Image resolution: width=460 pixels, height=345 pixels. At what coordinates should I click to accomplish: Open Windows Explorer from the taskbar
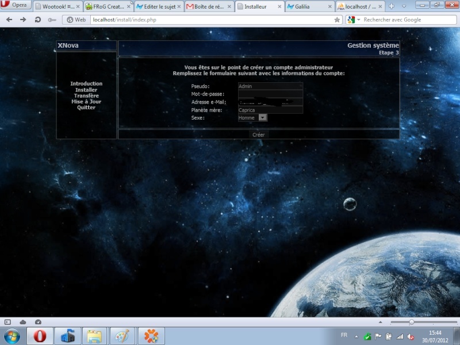click(94, 336)
